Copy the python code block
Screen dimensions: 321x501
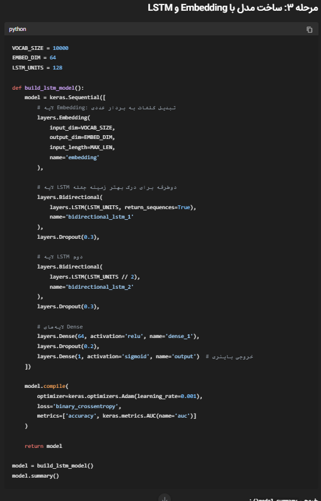click(x=309, y=30)
